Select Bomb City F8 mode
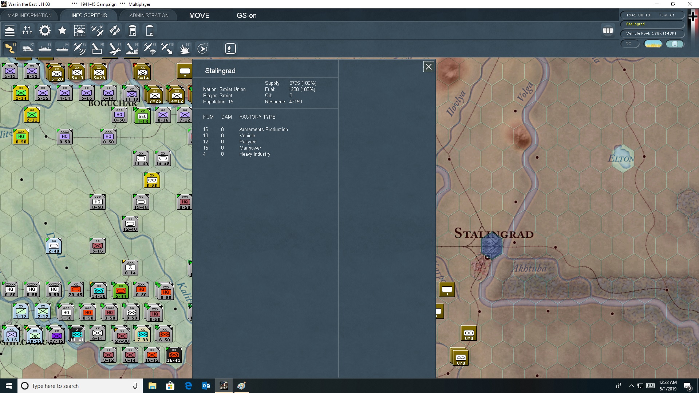This screenshot has height=393, width=699. click(132, 48)
